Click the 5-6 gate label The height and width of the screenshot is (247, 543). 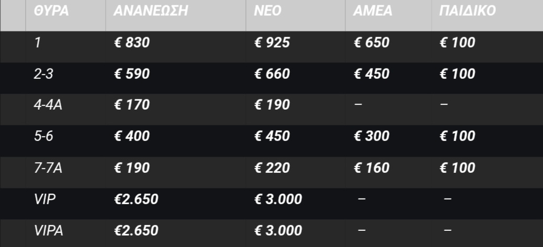coord(43,136)
